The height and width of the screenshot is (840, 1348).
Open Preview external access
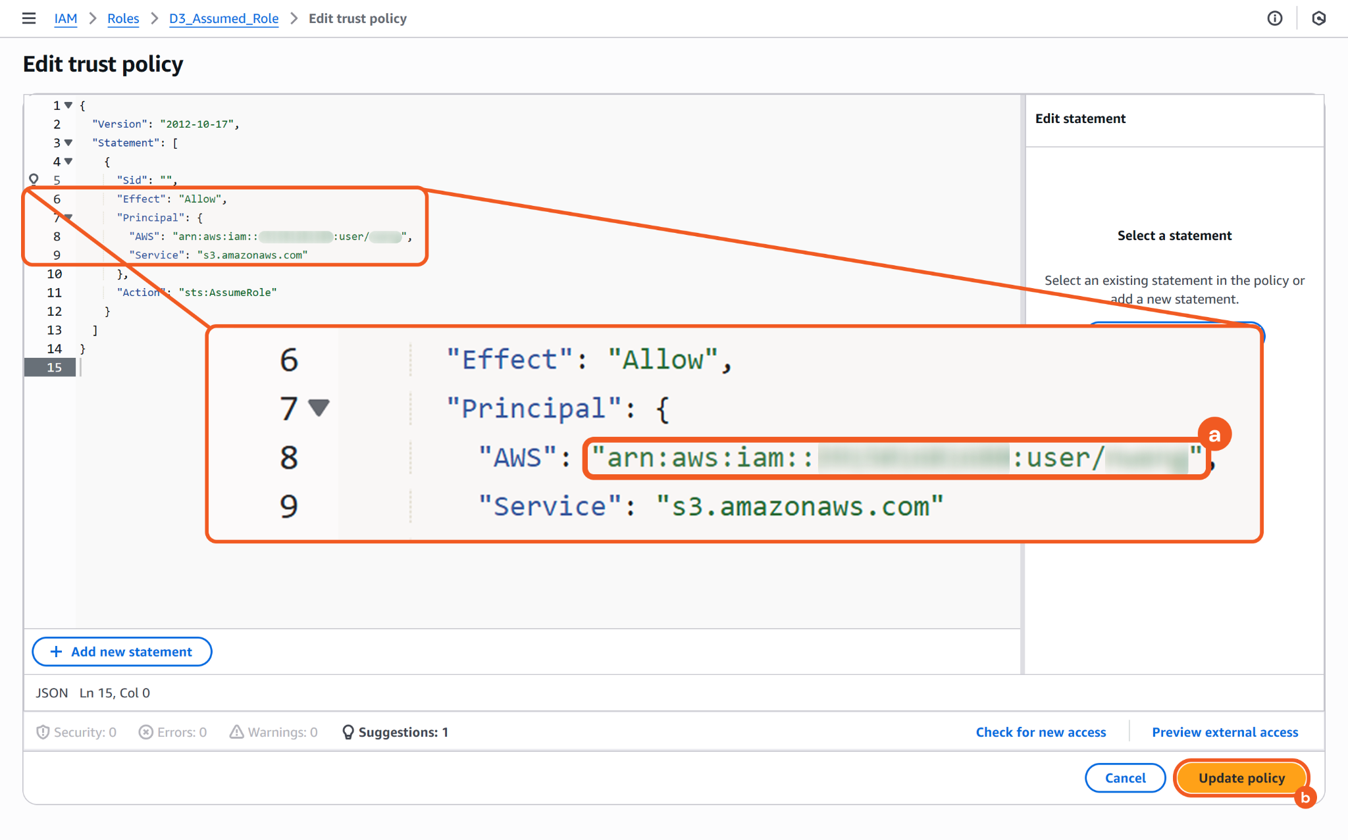pyautogui.click(x=1225, y=732)
